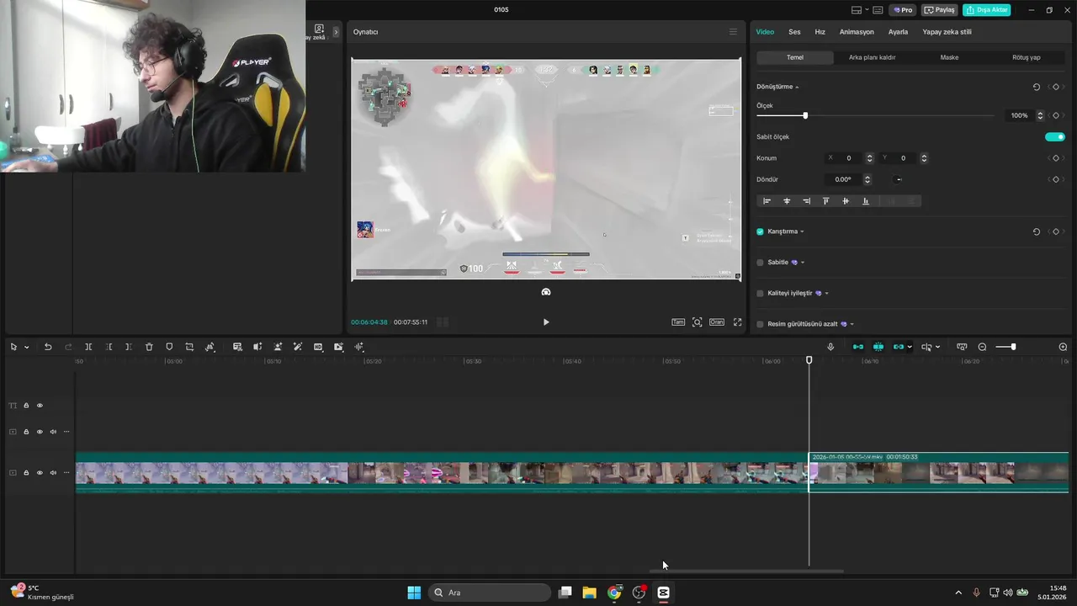Add keyframe for Ölçek scale
This screenshot has width=1077, height=606.
1056,115
